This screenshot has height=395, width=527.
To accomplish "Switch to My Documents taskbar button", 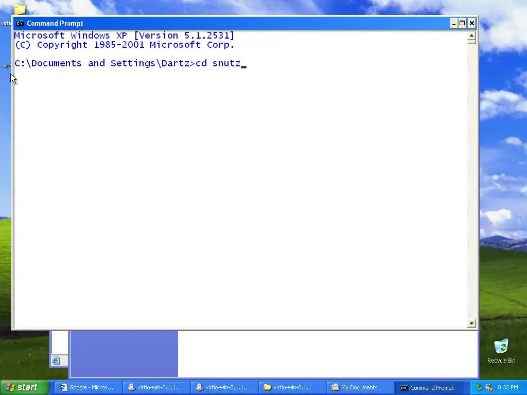I will tap(359, 388).
